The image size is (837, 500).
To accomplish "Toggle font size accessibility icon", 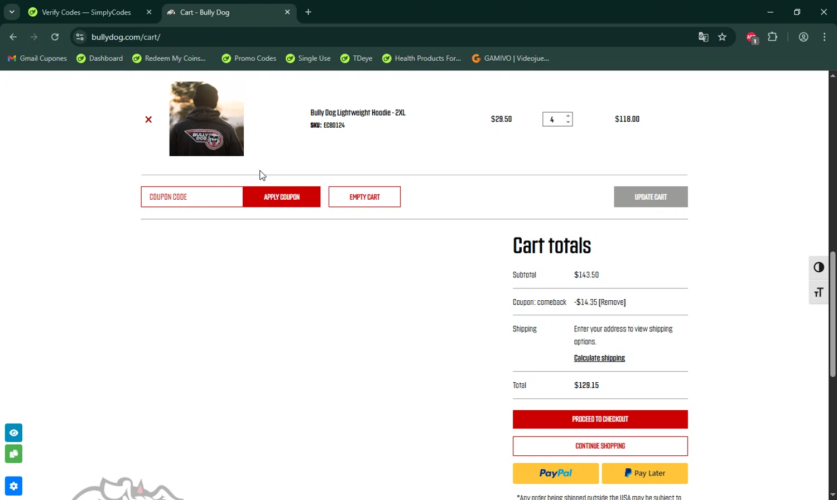I will (x=819, y=292).
